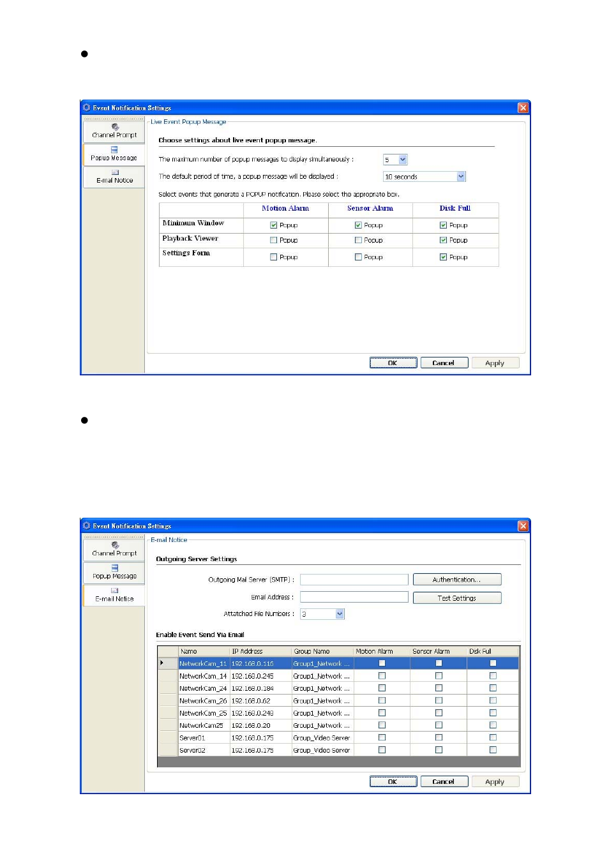Click Group_Video Server cell in Server01 row
The width and height of the screenshot is (609, 865).
click(x=322, y=737)
